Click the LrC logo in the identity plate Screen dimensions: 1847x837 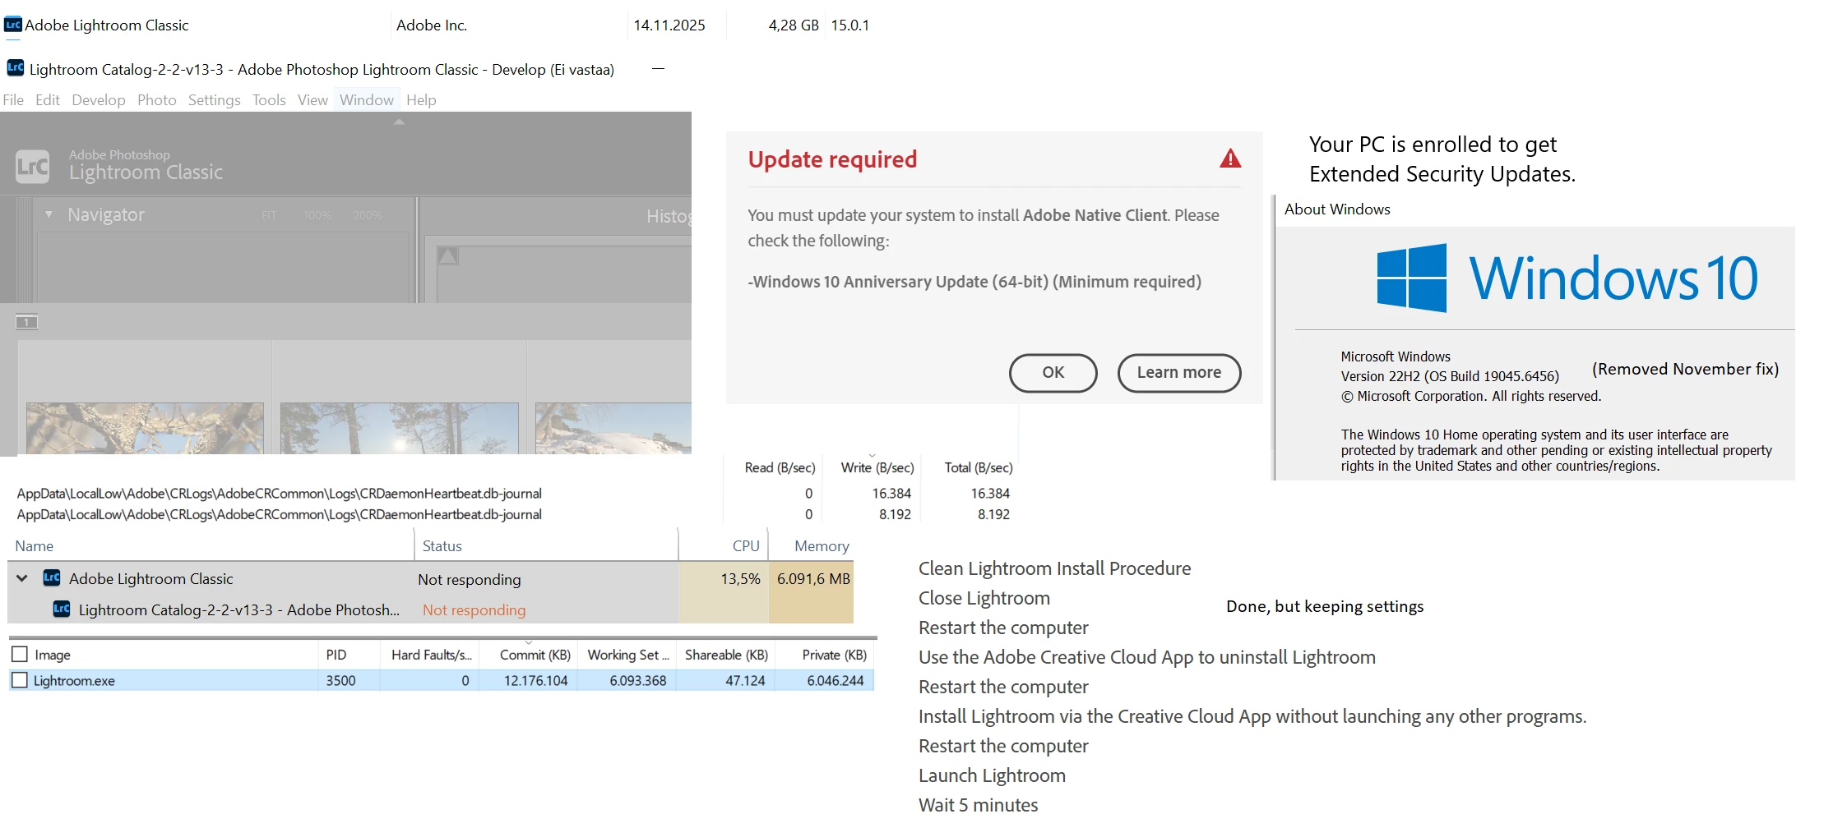33,166
